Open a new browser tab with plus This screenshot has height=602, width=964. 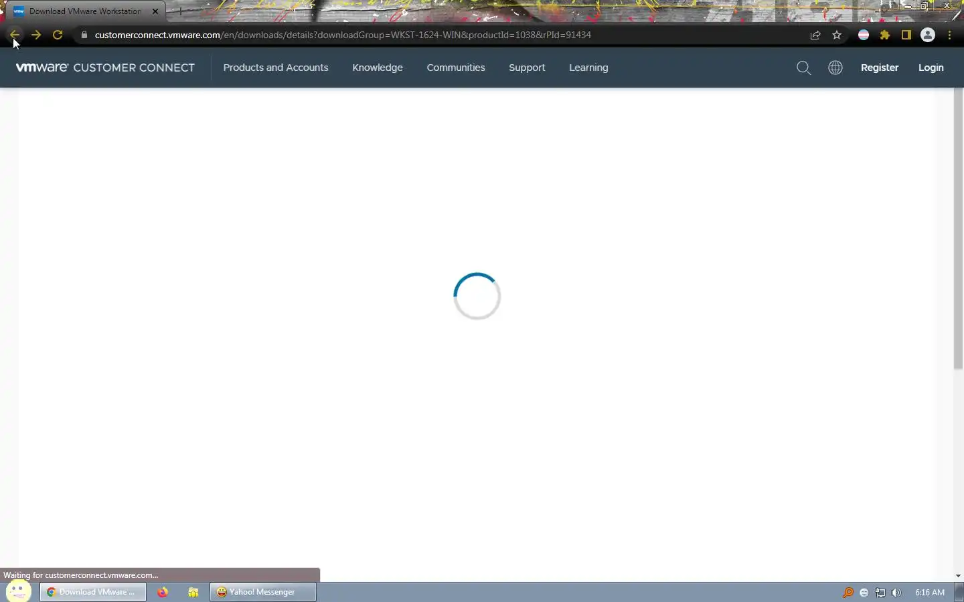pos(180,11)
